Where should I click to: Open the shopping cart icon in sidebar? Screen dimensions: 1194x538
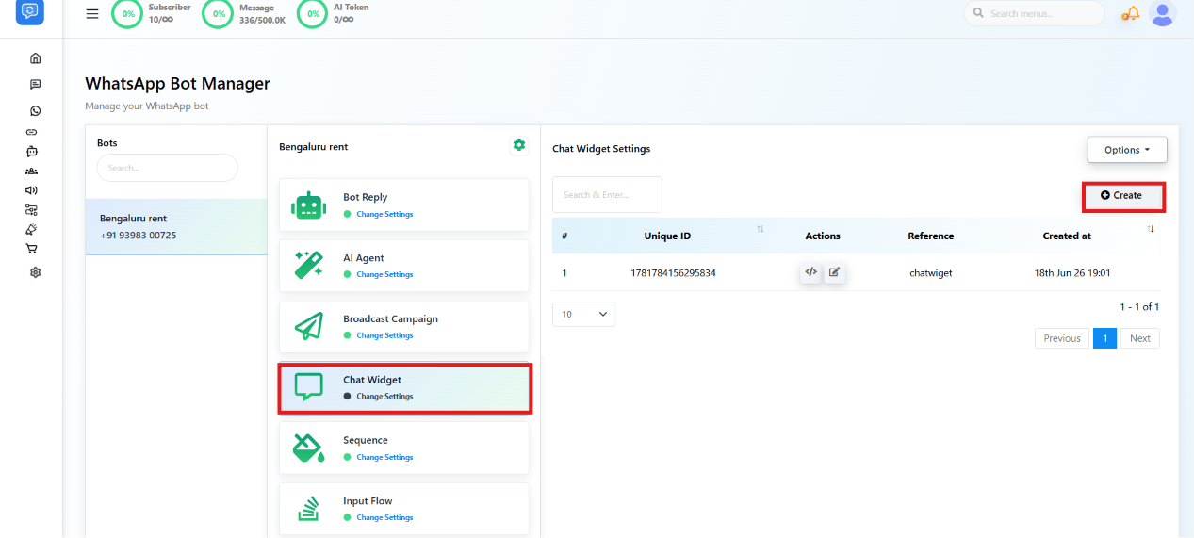(x=32, y=250)
